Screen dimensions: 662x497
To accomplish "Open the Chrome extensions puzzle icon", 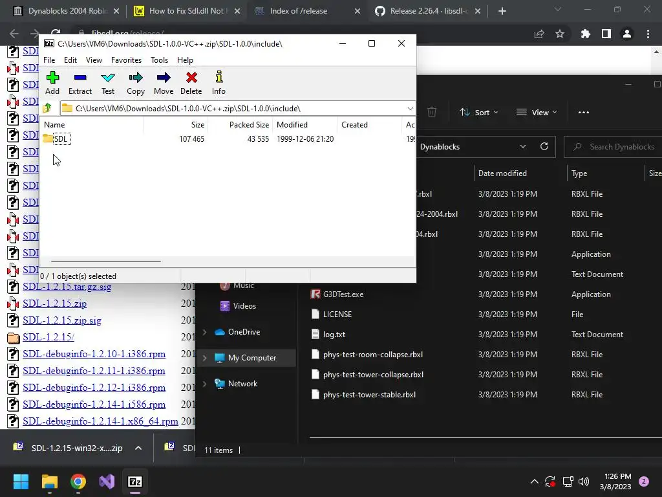I will (x=585, y=34).
